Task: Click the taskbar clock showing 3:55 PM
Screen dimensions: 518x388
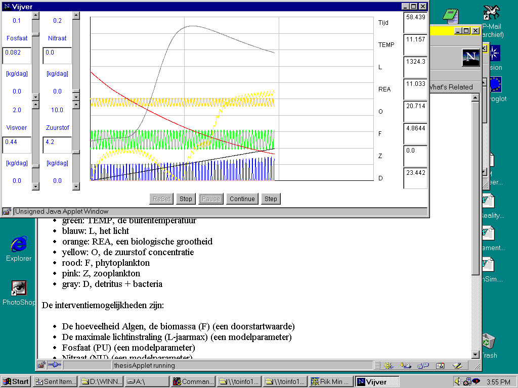Action: [498, 382]
